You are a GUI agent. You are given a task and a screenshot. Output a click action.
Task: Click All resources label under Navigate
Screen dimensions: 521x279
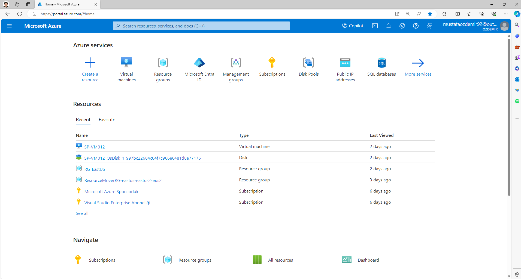(x=280, y=260)
